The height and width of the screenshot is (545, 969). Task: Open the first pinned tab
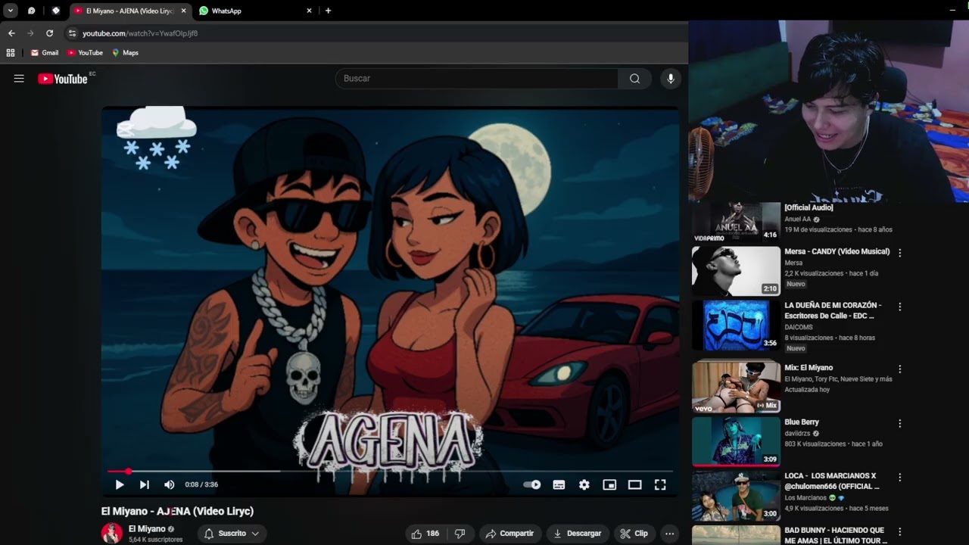(32, 11)
